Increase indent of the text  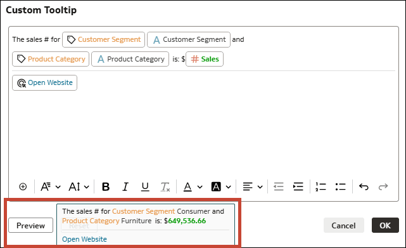pyautogui.click(x=298, y=186)
